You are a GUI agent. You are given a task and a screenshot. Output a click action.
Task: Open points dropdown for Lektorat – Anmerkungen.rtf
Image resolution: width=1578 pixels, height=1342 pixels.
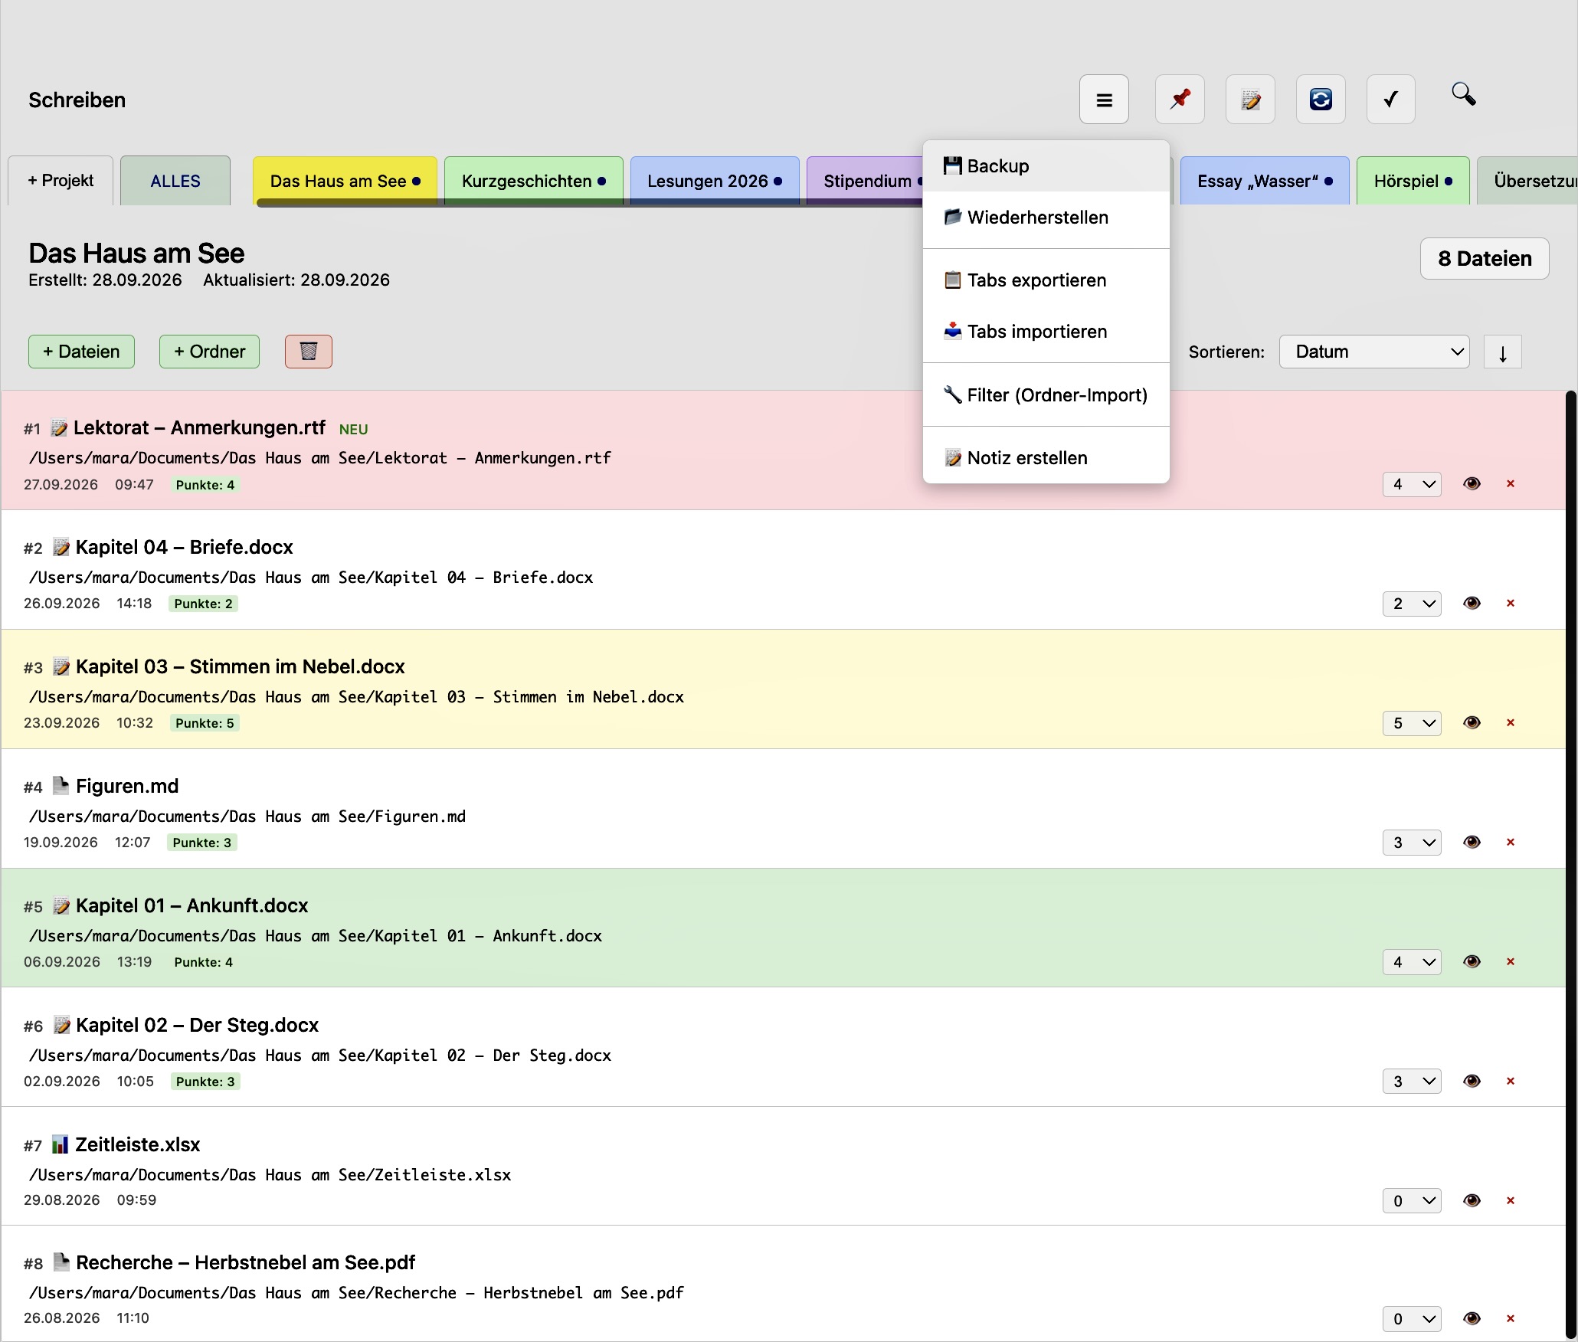tap(1412, 484)
